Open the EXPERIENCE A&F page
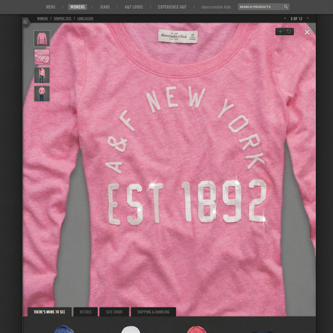Viewport: 333px width, 333px height. click(x=172, y=7)
